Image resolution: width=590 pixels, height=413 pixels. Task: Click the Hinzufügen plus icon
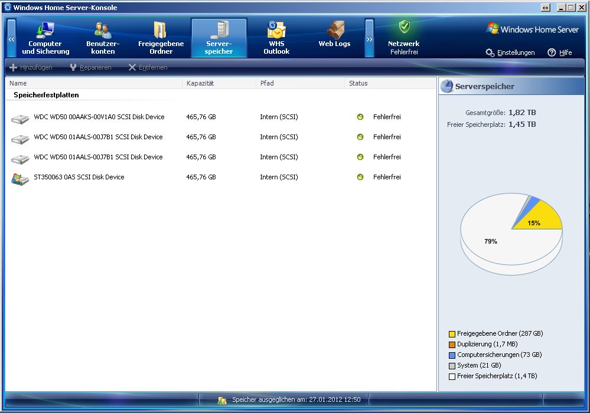tap(13, 67)
